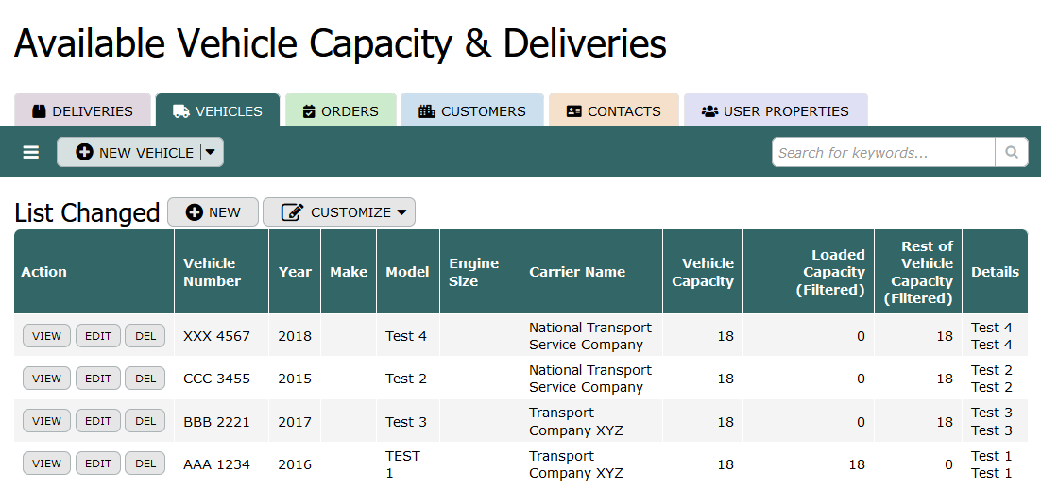The width and height of the screenshot is (1041, 489).
Task: Click the Orders tab calendar icon
Action: coord(309,111)
